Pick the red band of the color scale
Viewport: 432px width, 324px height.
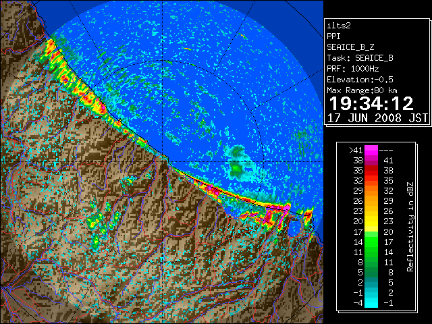tap(371, 171)
